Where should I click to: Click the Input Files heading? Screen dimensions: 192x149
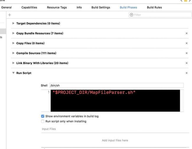click(x=49, y=129)
